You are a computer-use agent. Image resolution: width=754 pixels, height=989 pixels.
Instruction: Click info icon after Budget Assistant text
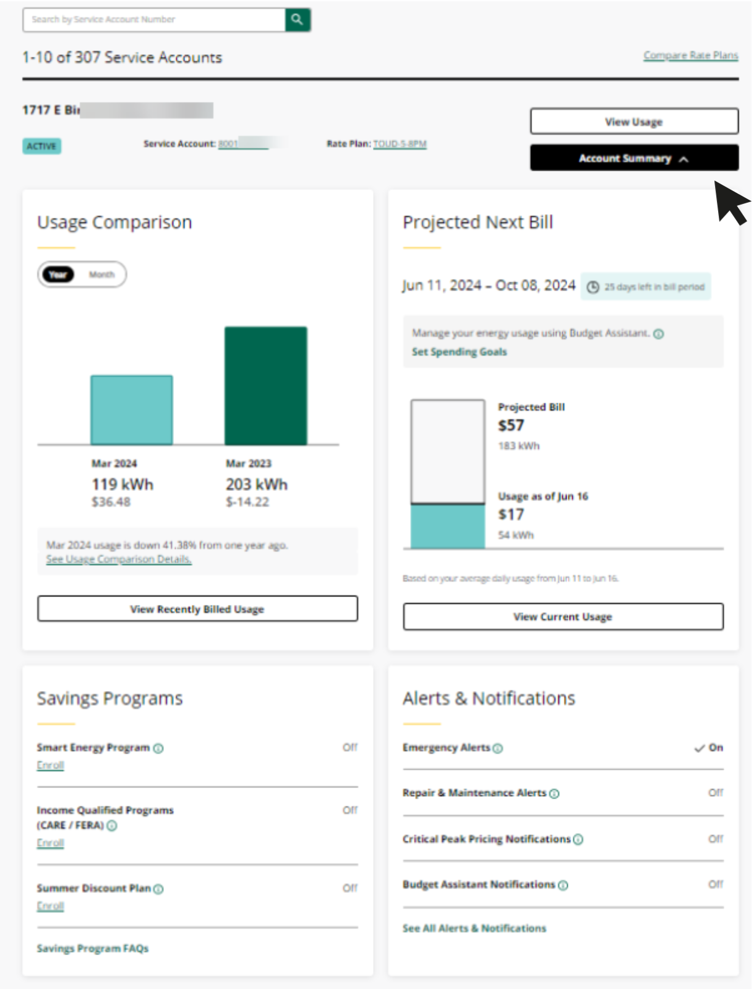[659, 334]
